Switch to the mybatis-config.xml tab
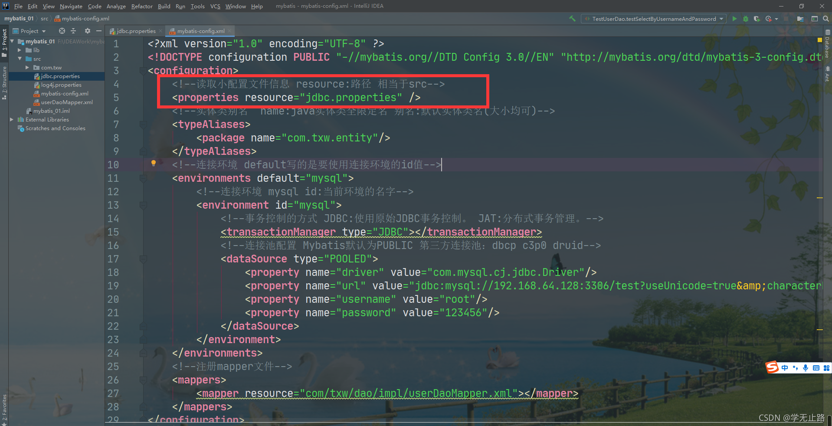The height and width of the screenshot is (426, 832). coord(201,31)
